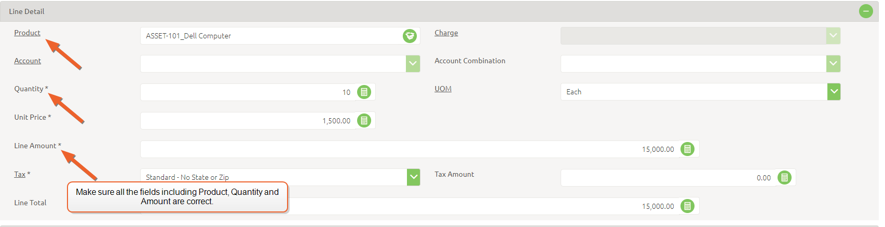Open the UOM dropdown showing Each
This screenshot has height=227, width=885.
coord(834,92)
